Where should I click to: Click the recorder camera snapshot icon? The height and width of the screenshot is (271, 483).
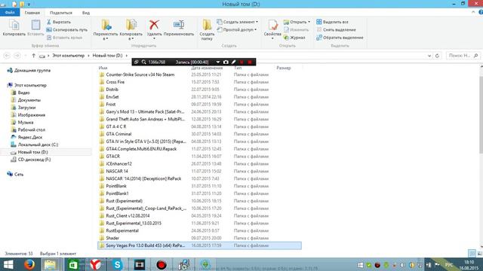[226, 62]
